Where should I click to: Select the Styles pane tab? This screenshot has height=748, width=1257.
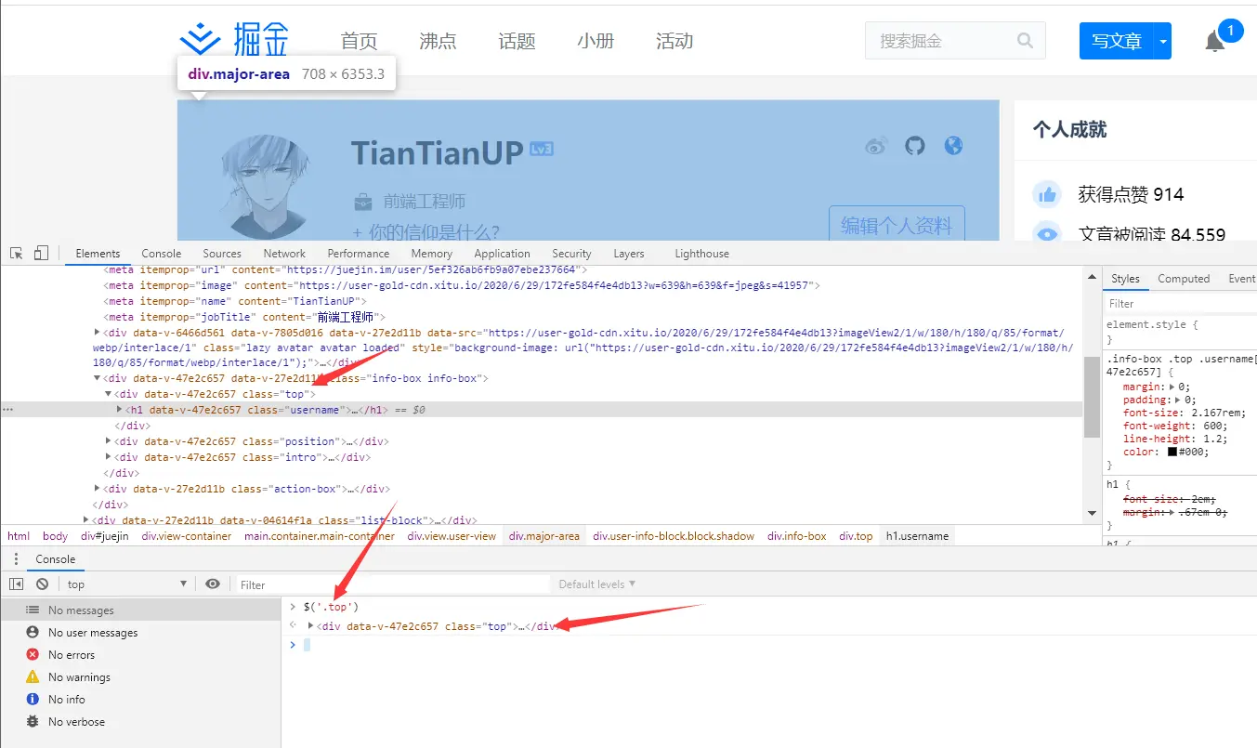[1125, 278]
